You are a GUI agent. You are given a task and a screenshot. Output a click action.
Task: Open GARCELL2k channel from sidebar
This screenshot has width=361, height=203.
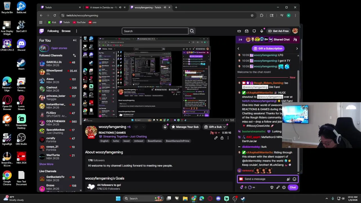tap(59, 63)
